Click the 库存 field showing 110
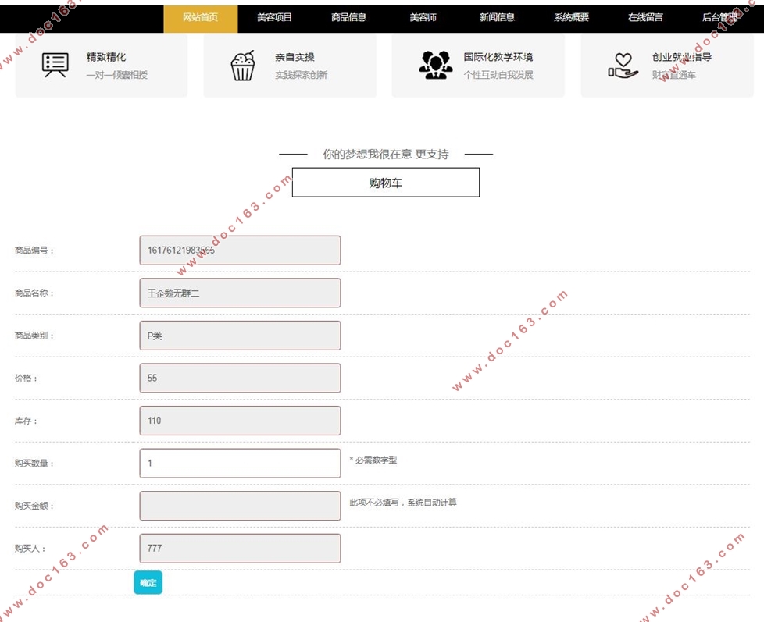The image size is (764, 622). click(x=240, y=421)
